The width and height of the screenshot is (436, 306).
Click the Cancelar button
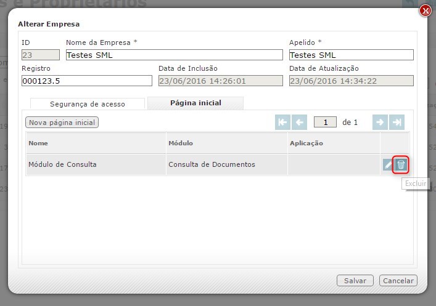398,280
